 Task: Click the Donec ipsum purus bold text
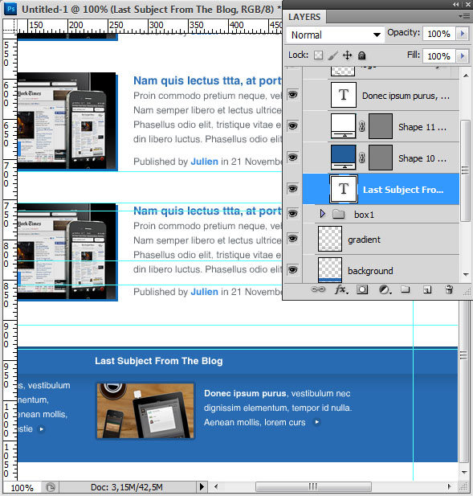pyautogui.click(x=245, y=393)
